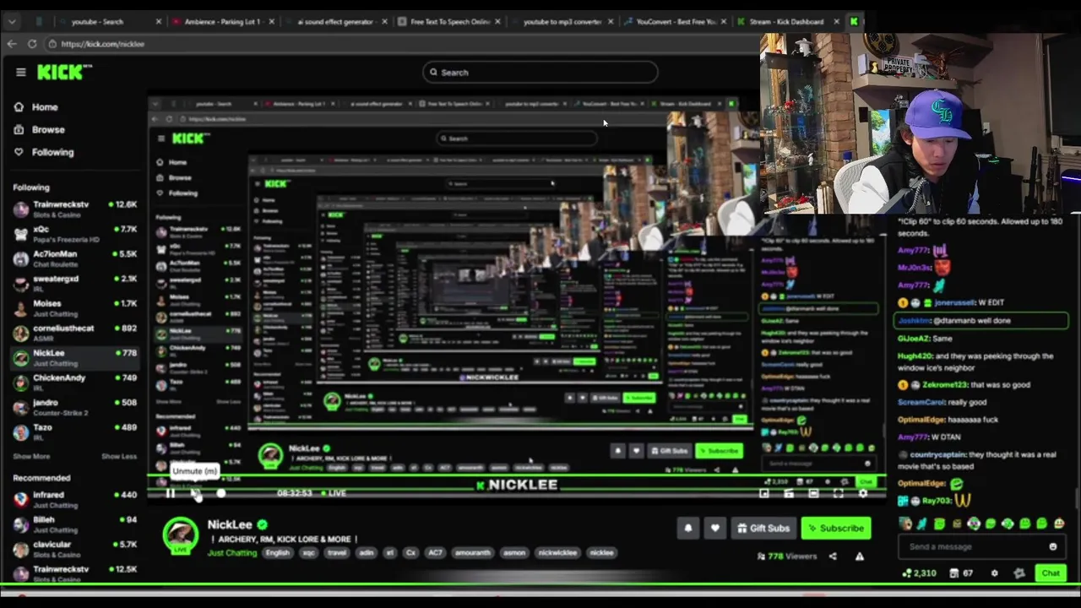Open the xQc channel avatar
Image resolution: width=1081 pixels, height=608 pixels.
coord(21,234)
